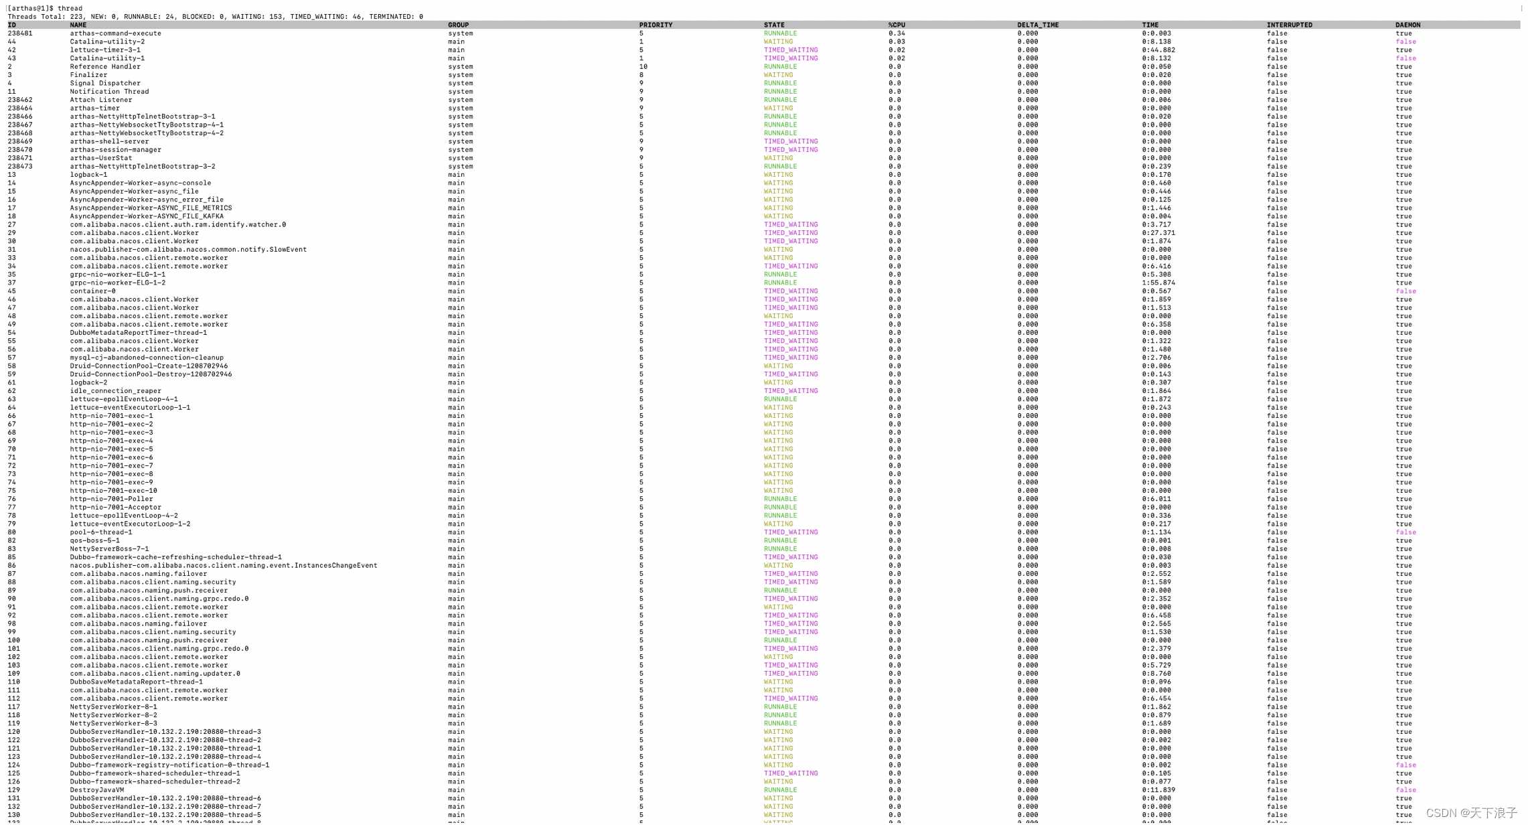Click http-nio-7001-exec-1 thread name
The image size is (1528, 825).
(x=111, y=416)
